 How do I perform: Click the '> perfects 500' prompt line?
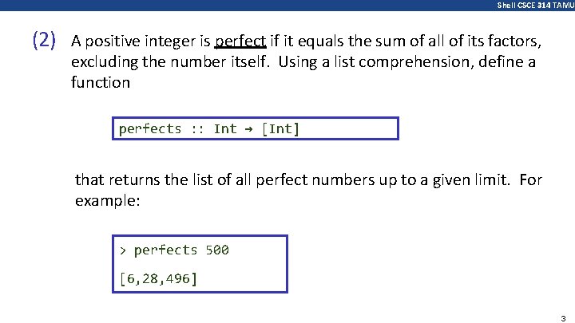[x=174, y=250]
